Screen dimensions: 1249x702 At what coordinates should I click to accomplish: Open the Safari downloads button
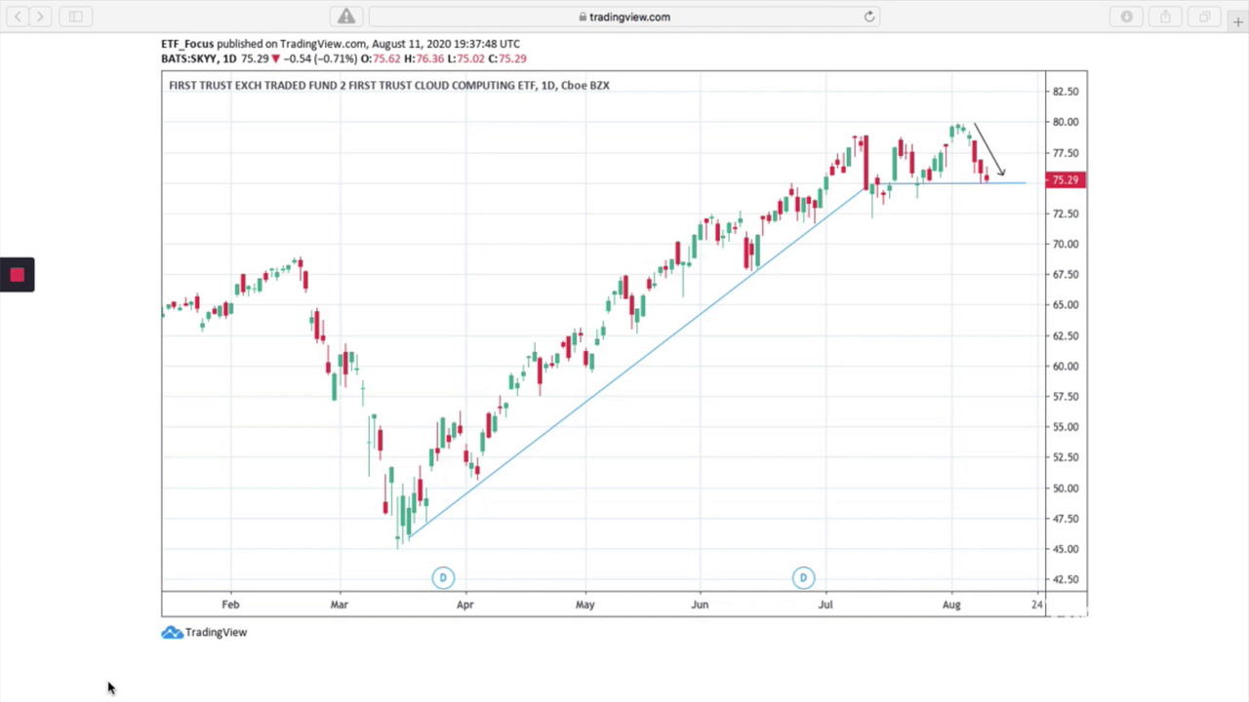(x=1126, y=17)
